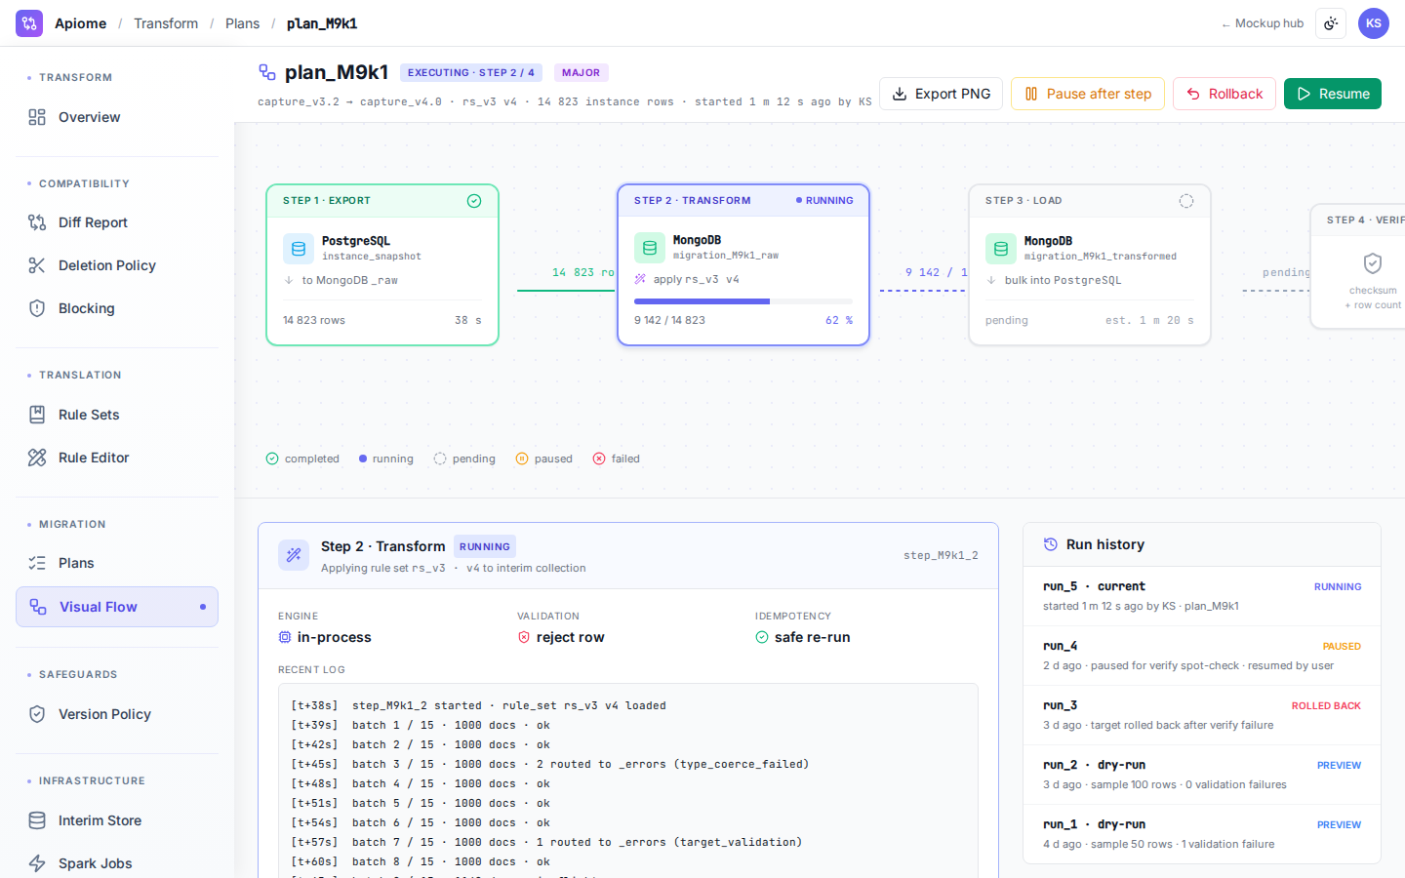The height and width of the screenshot is (878, 1405).
Task: Click EXECUTING · STEP 2 / 4 badge
Action: (x=471, y=72)
